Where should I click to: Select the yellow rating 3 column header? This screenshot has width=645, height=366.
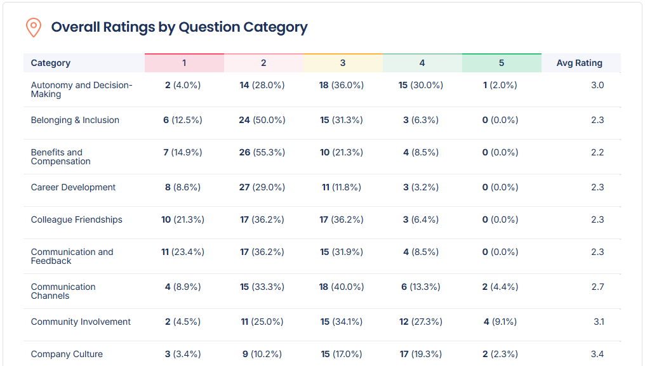(343, 63)
